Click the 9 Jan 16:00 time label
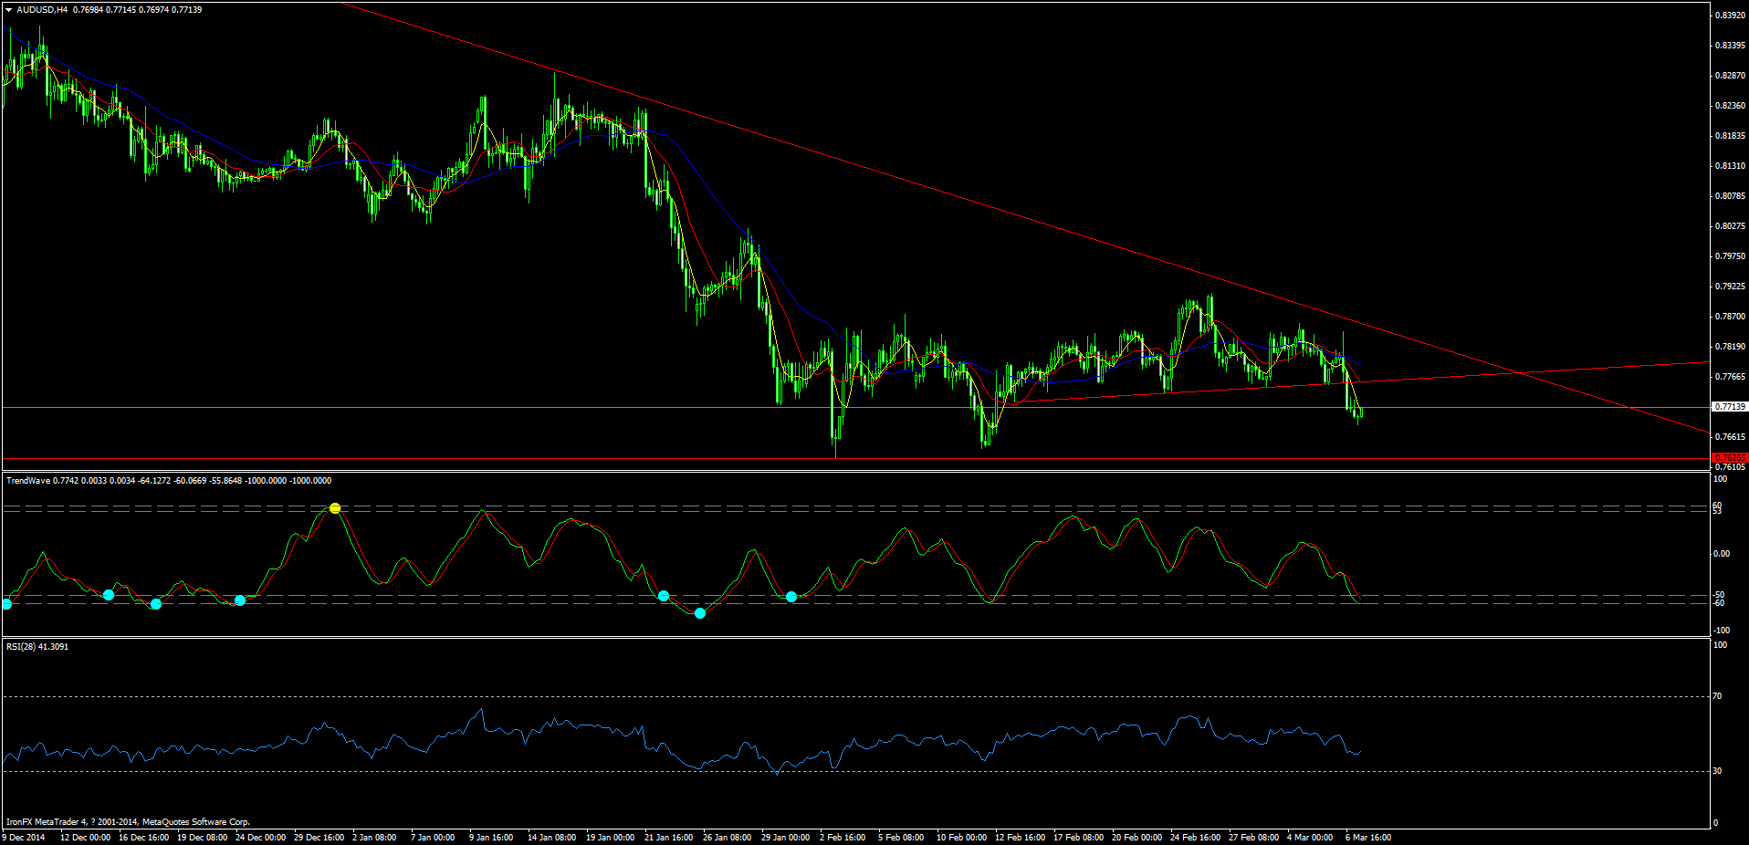Viewport: 1749px width, 845px height. [491, 838]
